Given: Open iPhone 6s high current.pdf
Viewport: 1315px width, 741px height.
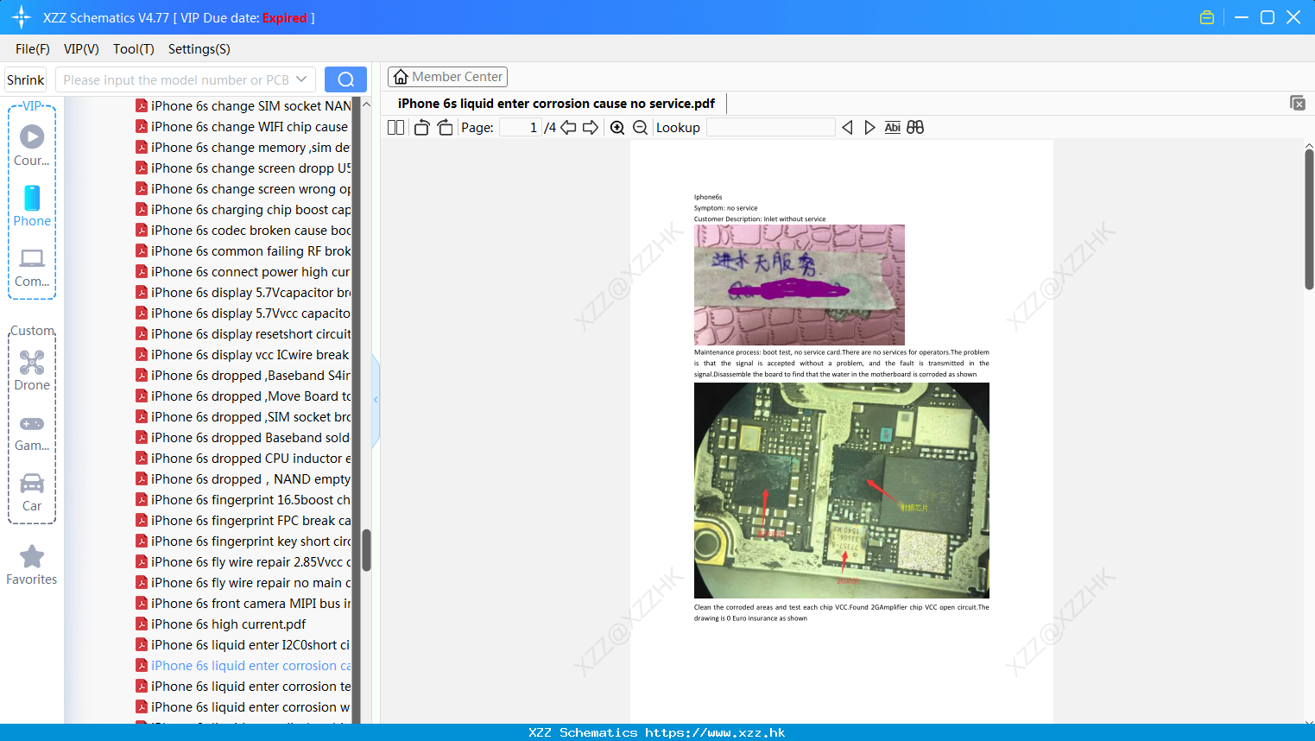Looking at the screenshot, I should coord(221,624).
